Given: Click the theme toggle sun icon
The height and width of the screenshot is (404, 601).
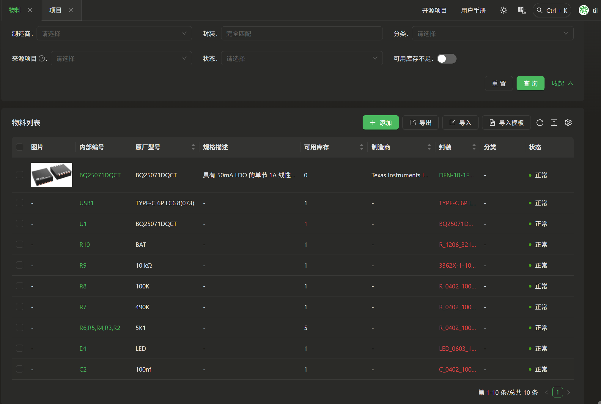Looking at the screenshot, I should (x=504, y=10).
